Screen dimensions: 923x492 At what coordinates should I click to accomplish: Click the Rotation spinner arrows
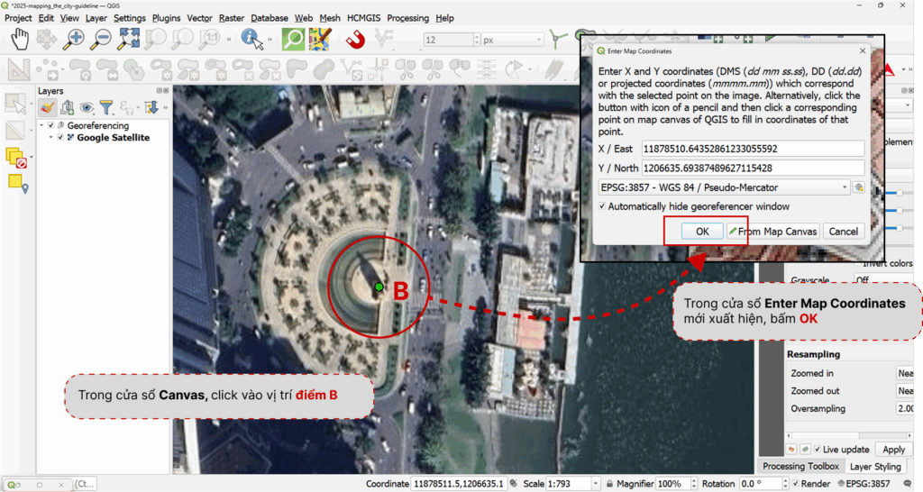[785, 484]
